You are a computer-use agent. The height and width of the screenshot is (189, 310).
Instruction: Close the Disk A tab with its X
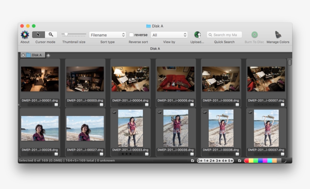(x=23, y=55)
